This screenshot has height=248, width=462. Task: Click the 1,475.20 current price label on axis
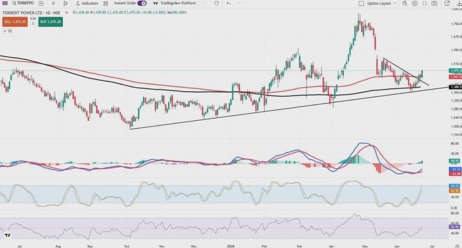point(455,71)
